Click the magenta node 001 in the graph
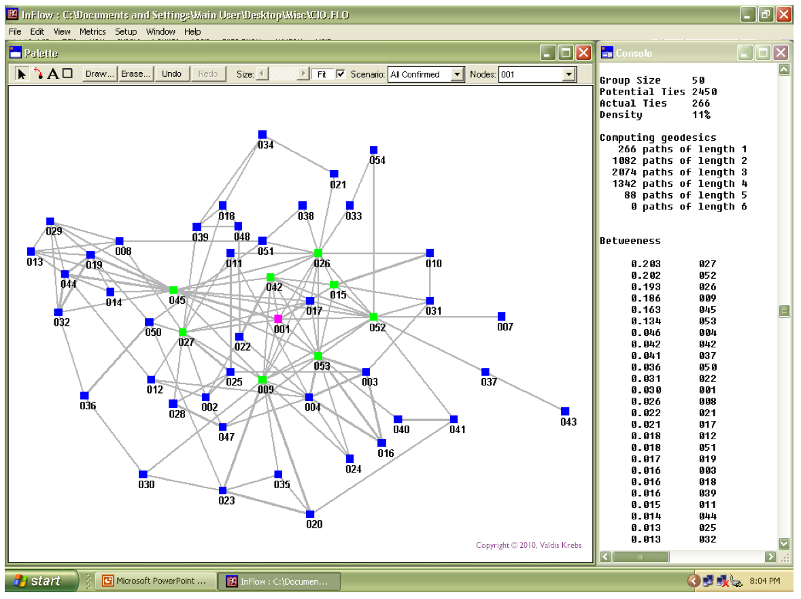 (278, 319)
